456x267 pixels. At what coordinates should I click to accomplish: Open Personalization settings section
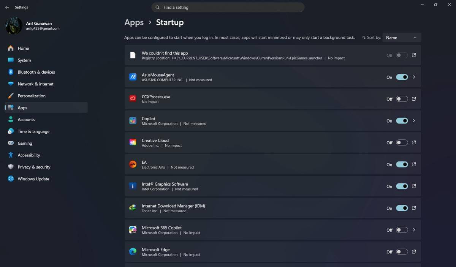(32, 96)
